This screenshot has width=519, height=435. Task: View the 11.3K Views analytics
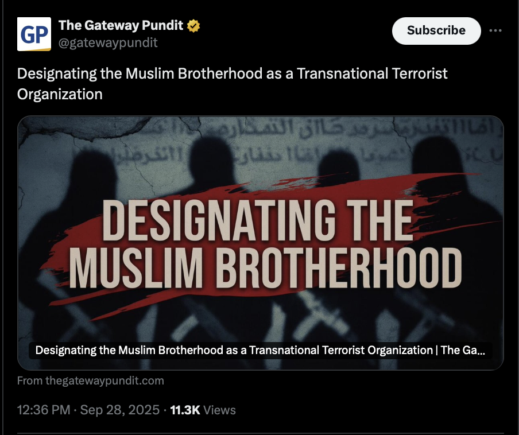click(203, 410)
